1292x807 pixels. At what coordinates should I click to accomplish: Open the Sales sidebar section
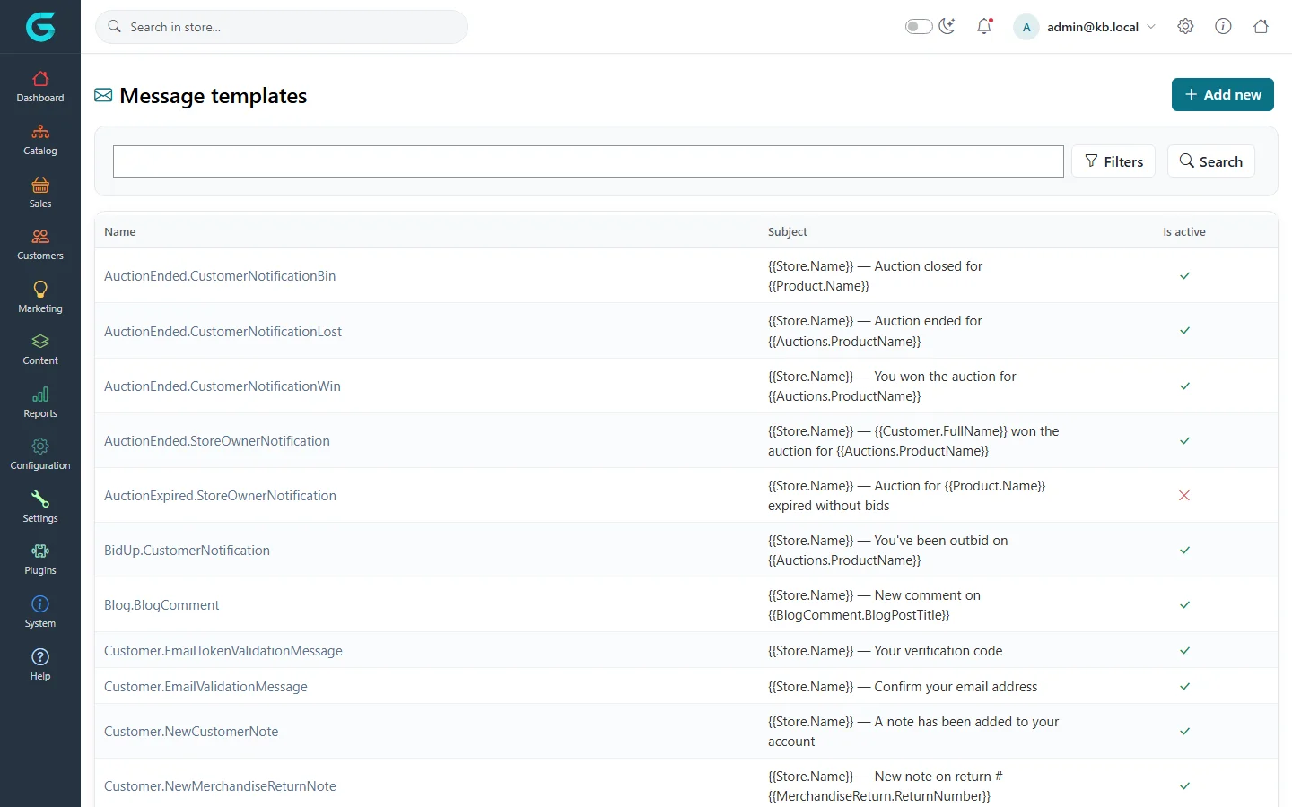tap(40, 193)
